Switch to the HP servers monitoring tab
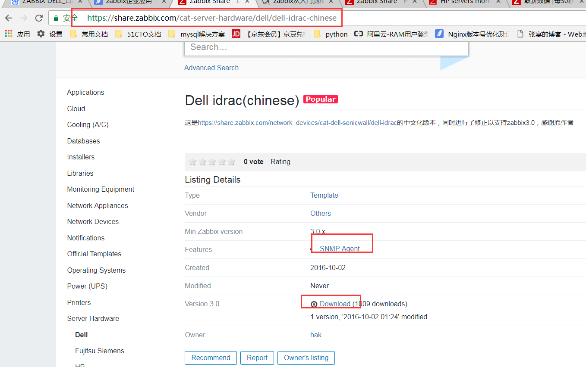586x367 pixels. pos(464,2)
